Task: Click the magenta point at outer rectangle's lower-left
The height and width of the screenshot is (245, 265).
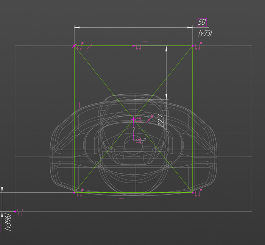Action: point(15,211)
